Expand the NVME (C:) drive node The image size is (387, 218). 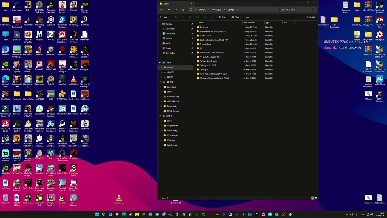click(161, 68)
